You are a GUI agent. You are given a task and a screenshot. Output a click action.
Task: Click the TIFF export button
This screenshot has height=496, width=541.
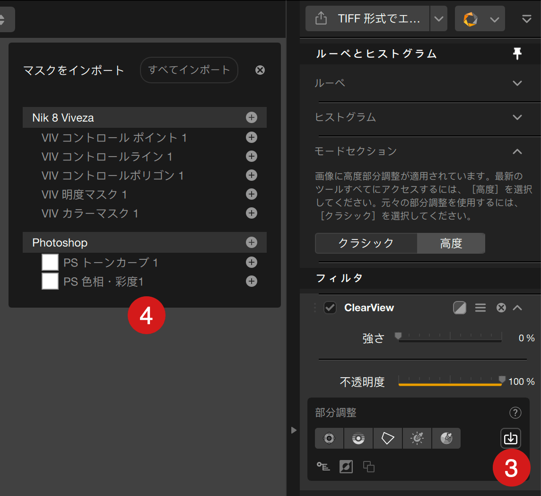367,18
